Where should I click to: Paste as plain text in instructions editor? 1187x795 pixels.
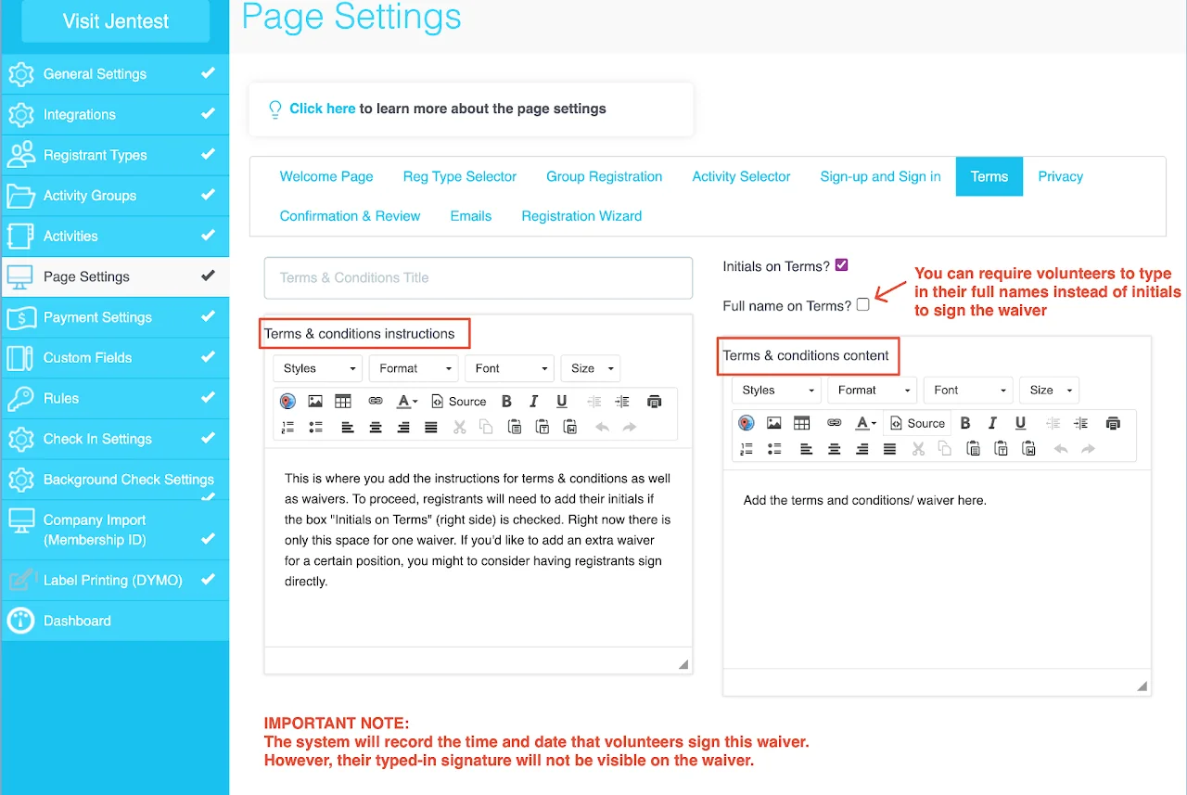(542, 428)
